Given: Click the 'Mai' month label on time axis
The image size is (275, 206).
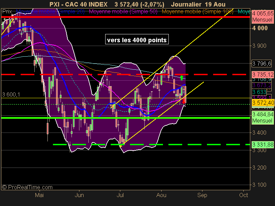Looking at the screenshot, I should click(39, 195).
